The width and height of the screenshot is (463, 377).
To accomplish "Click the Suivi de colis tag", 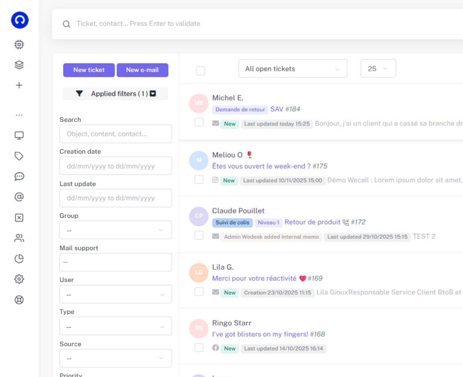I will [232, 223].
